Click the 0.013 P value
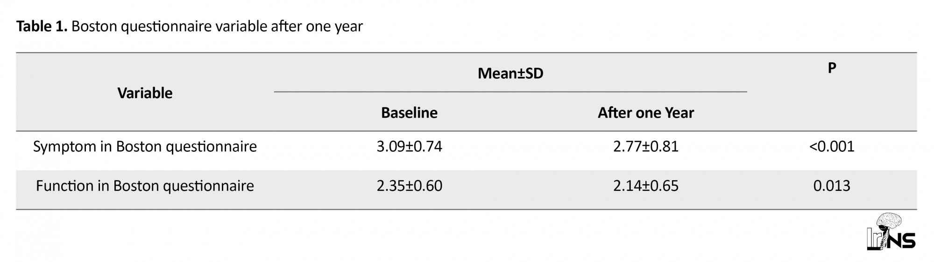This screenshot has width=934, height=262. coord(832,186)
